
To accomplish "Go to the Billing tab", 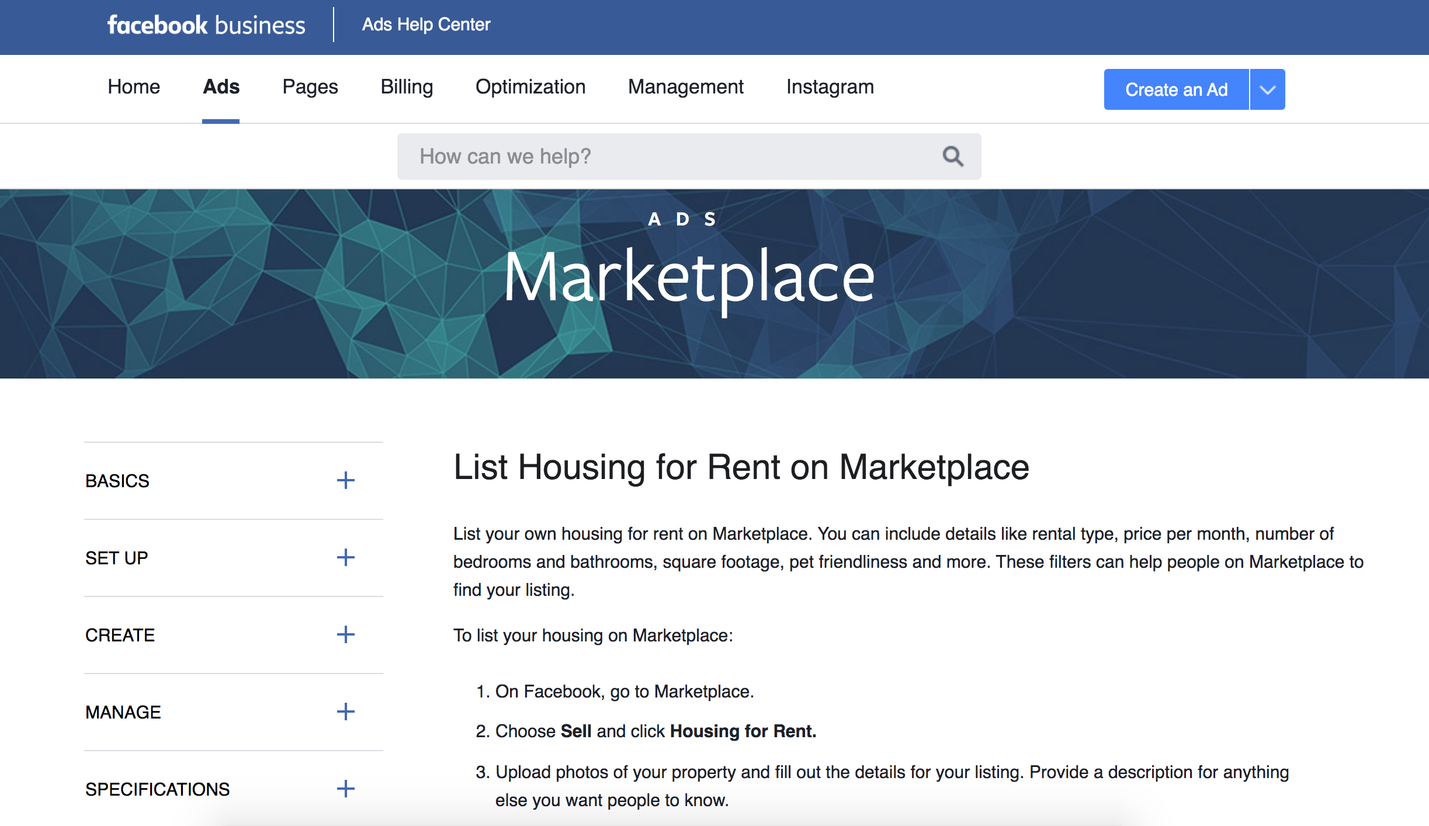I will 407,86.
